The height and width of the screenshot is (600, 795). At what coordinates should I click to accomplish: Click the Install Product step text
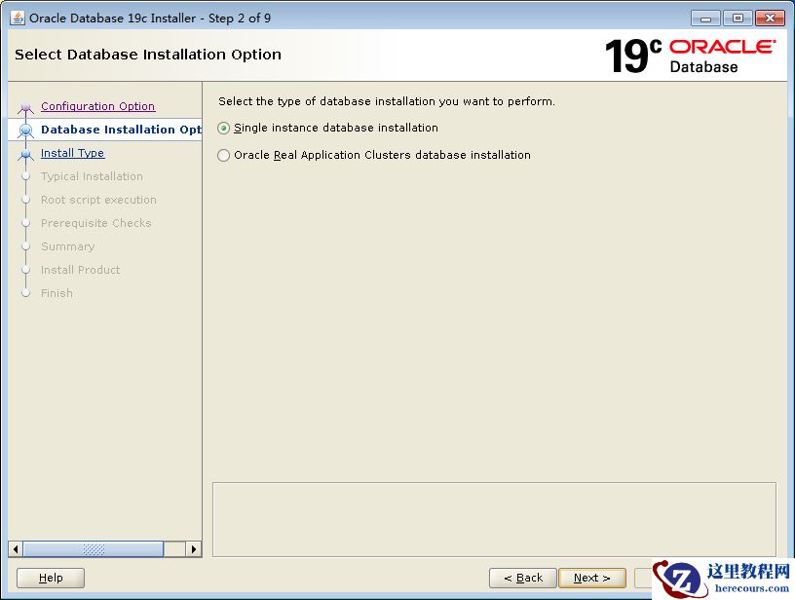(80, 270)
